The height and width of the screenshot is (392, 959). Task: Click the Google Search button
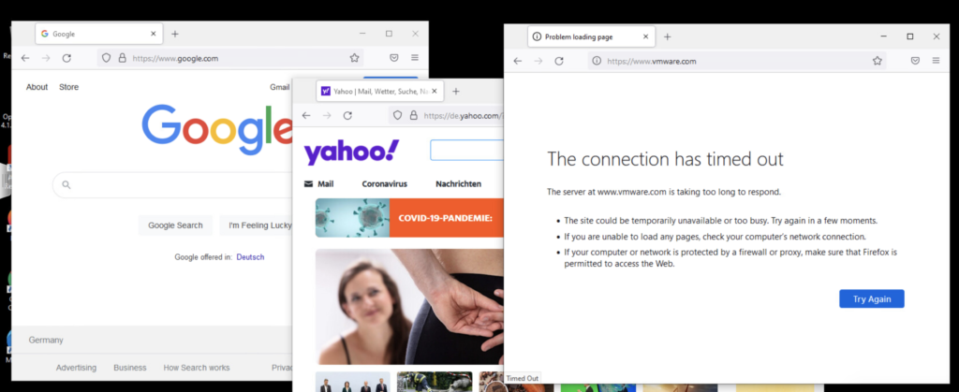[175, 225]
